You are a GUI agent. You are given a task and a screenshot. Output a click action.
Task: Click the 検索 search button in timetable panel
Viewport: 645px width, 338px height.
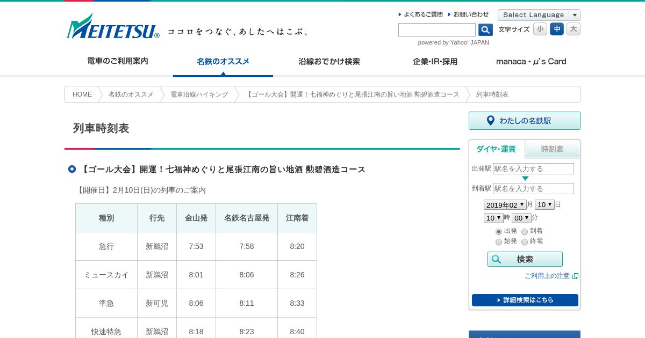click(x=525, y=259)
